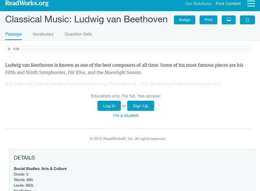
Task: Open Find Content in the navigation bar
Action: [228, 4]
